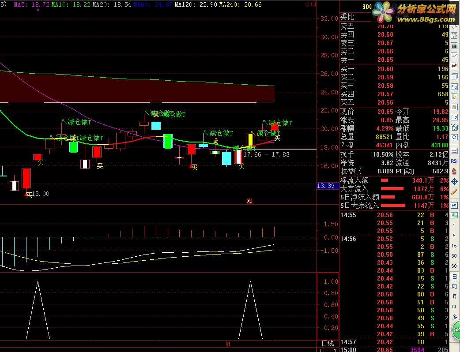Select the monthly '月' period
460x352 pixels.
tap(454, 296)
